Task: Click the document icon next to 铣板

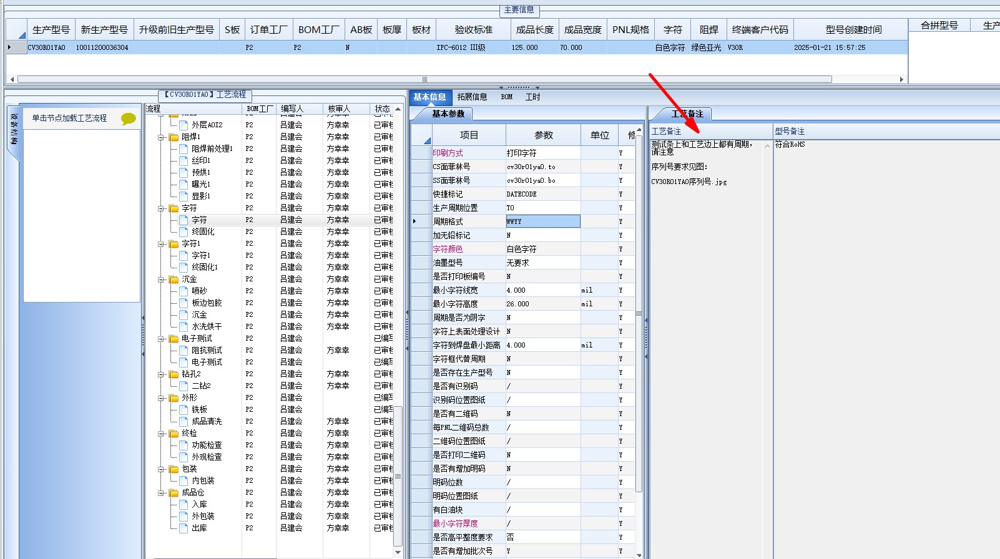Action: click(184, 409)
